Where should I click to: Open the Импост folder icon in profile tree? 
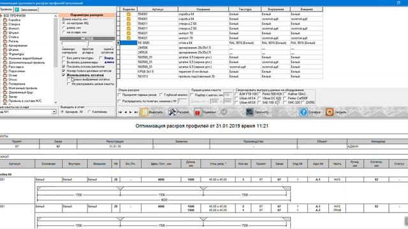click(x=5, y=29)
